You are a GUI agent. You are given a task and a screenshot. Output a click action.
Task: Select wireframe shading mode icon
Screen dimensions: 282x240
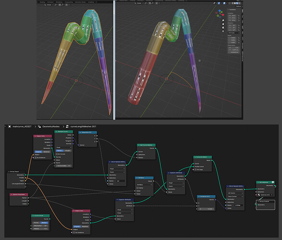tap(233, 3)
